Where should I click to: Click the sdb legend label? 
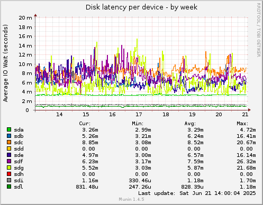point(19,136)
